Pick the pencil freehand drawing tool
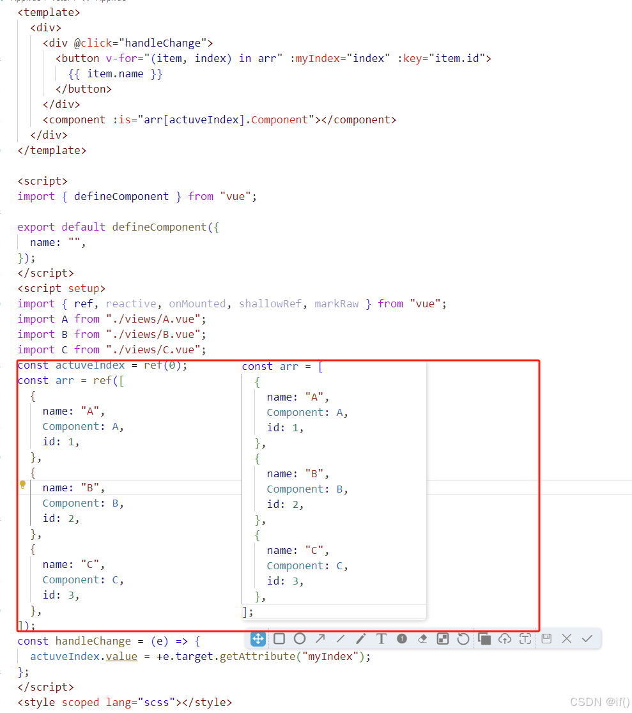This screenshot has height=713, width=632. point(361,638)
